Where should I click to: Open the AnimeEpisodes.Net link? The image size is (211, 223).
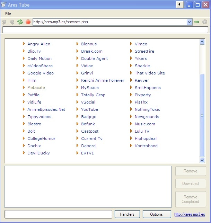(x=46, y=109)
